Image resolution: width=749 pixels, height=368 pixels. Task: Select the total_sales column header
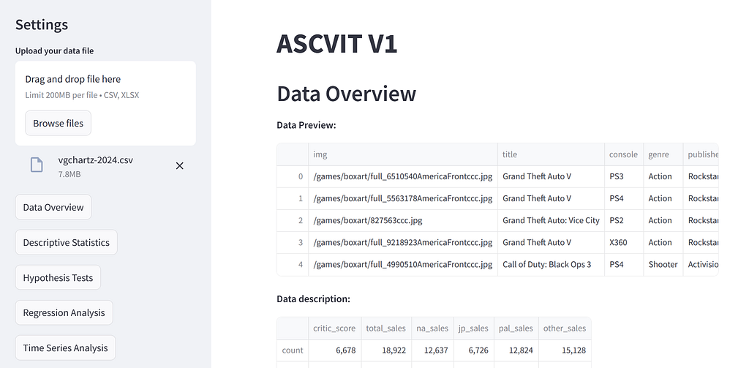tap(386, 328)
